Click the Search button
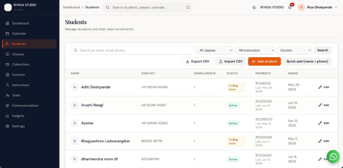Image resolution: width=343 pixels, height=168 pixels. [x=323, y=50]
